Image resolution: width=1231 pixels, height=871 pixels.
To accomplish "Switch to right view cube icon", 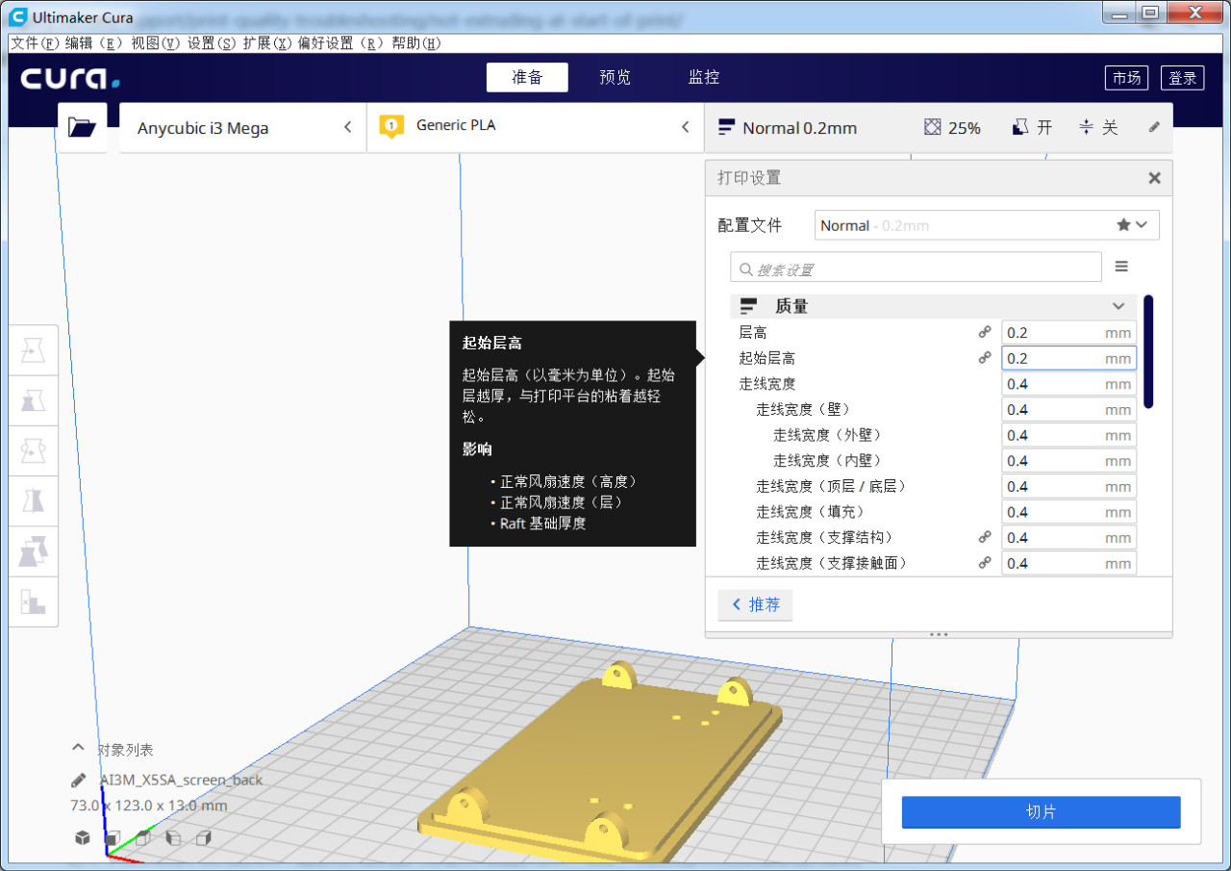I will point(204,837).
